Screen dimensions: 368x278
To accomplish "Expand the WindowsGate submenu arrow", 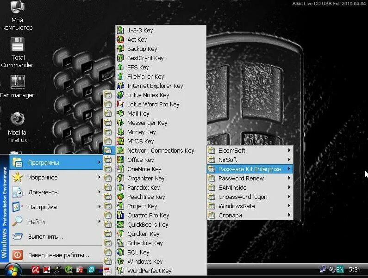I will pyautogui.click(x=289, y=206).
